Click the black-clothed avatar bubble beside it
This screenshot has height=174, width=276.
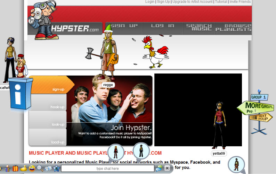coord(141,151)
